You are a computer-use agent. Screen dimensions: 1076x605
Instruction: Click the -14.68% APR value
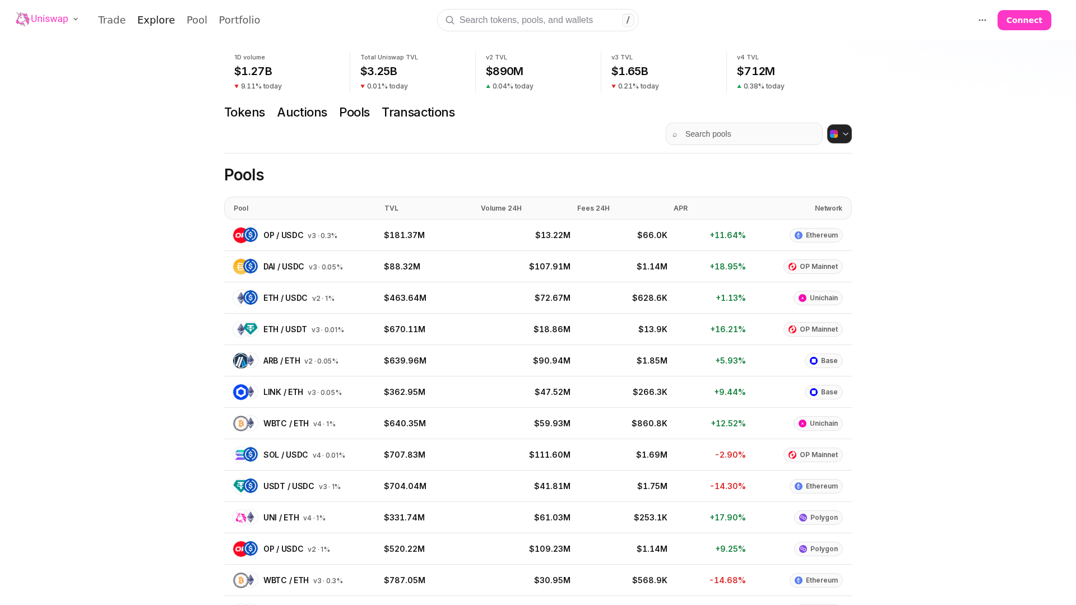[727, 580]
